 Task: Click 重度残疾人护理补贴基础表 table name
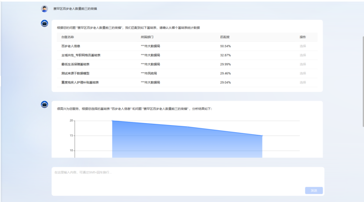click(x=80, y=82)
